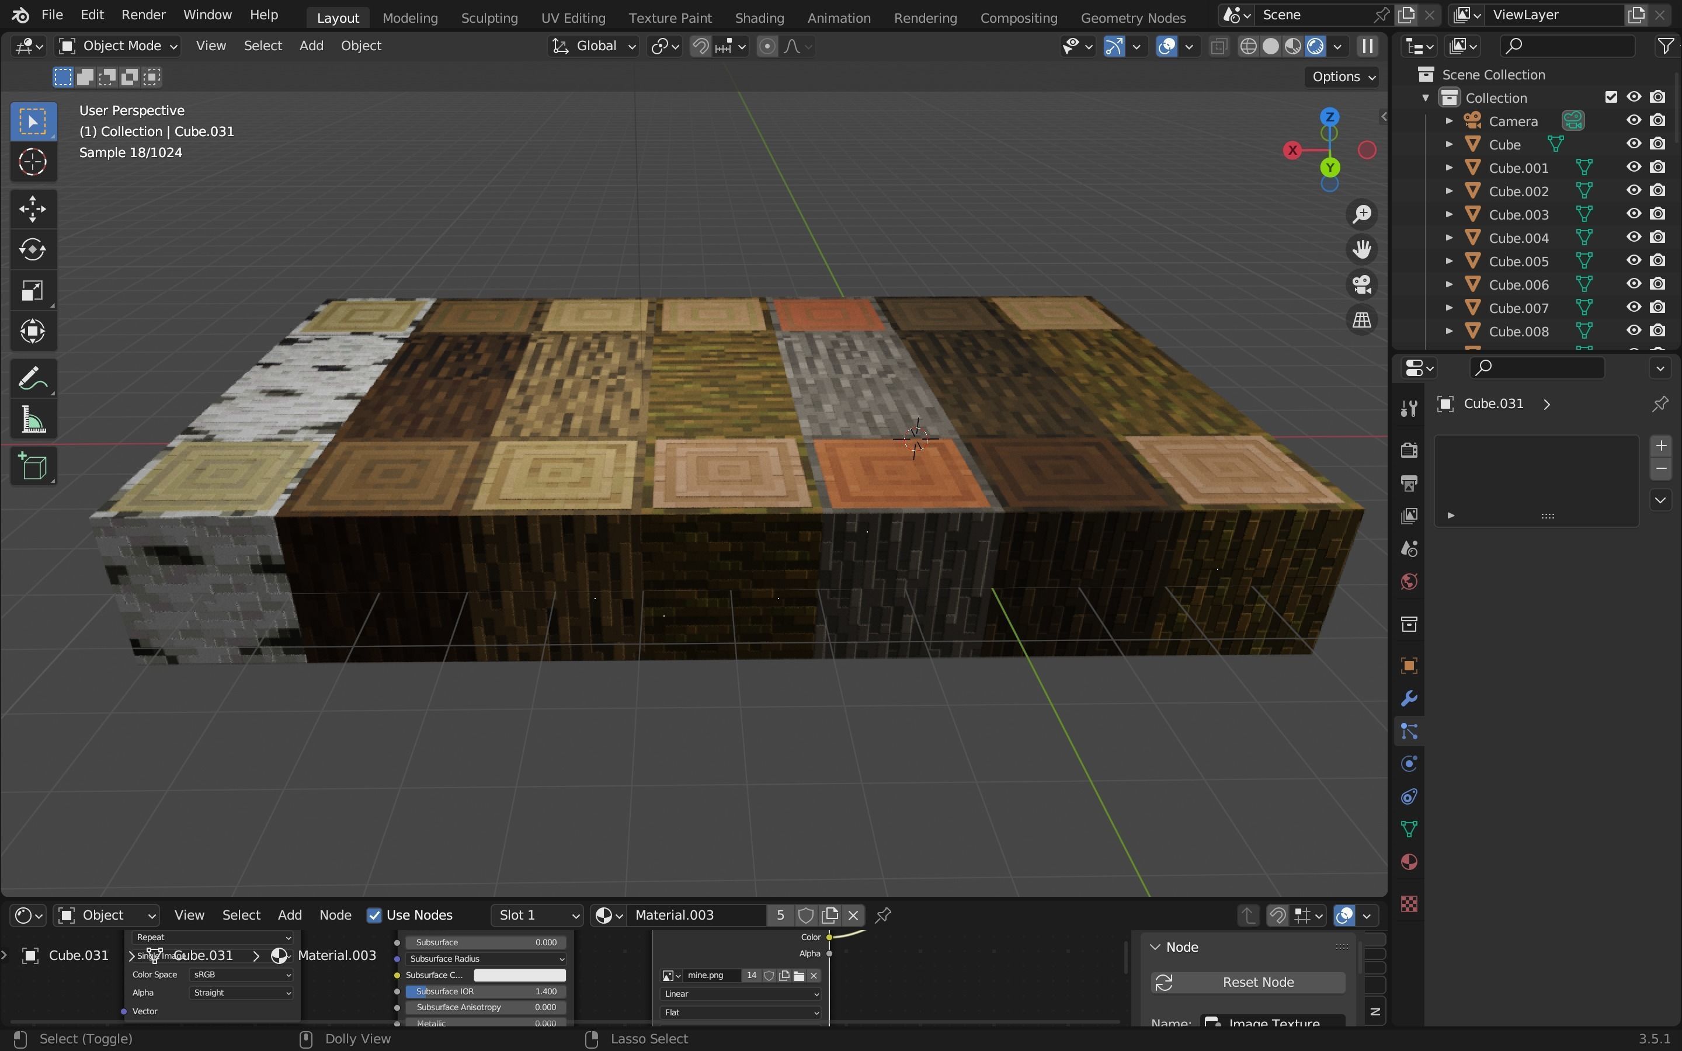Screen dimensions: 1682x1051
Task: Click the zoom magnifier viewport icon
Action: pyautogui.click(x=1361, y=214)
